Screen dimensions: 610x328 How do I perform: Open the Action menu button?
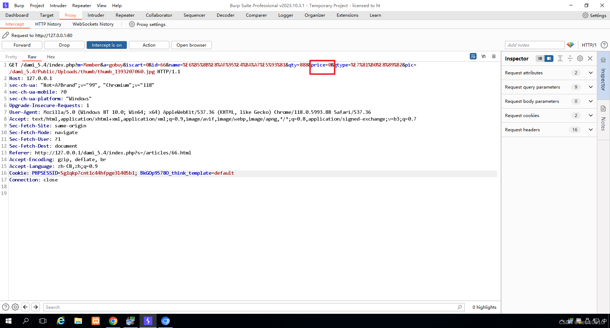[x=149, y=45]
